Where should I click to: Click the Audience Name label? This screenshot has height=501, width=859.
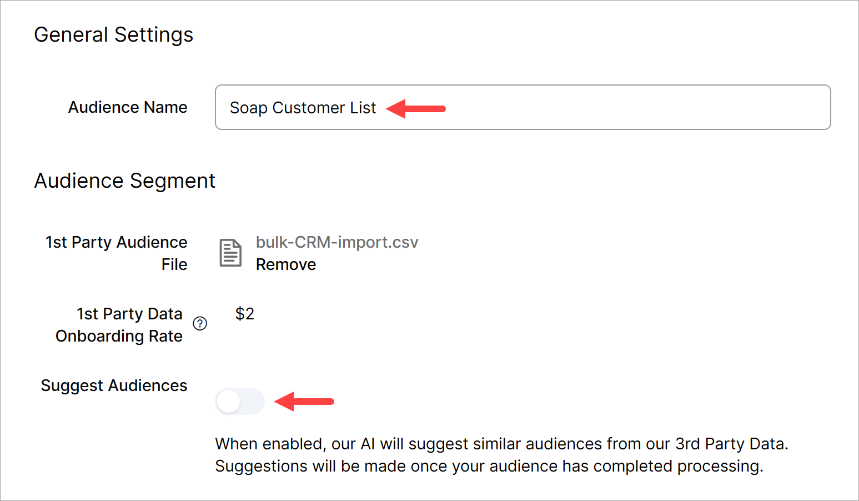click(x=128, y=107)
